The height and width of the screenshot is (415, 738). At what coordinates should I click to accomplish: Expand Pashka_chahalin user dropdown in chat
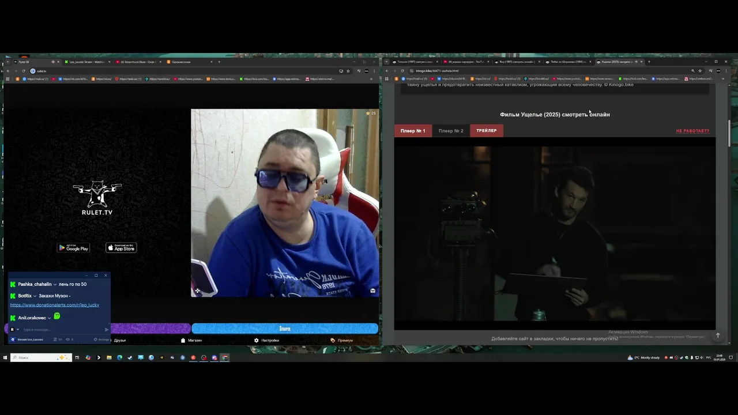pyautogui.click(x=55, y=284)
